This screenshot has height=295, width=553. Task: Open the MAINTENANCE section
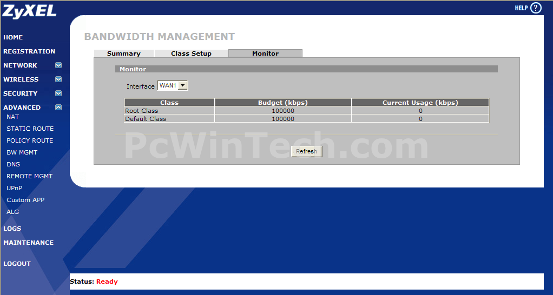click(29, 243)
